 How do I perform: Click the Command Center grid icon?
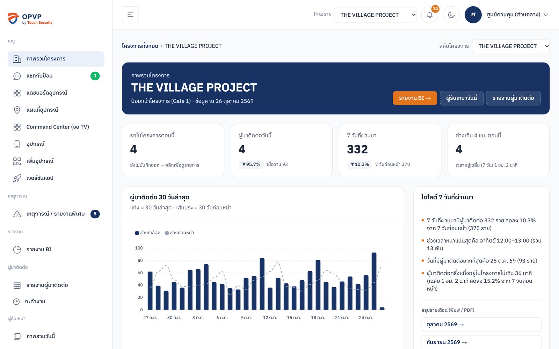[x=17, y=127]
